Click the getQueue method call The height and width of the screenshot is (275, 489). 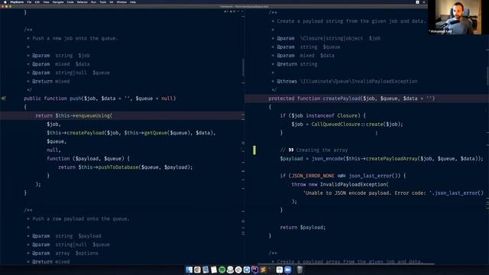click(156, 133)
